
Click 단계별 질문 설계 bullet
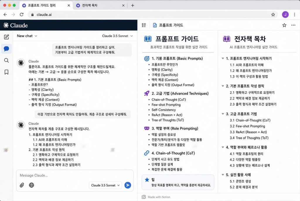point(162,164)
